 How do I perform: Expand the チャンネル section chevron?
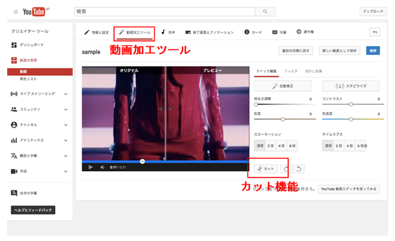(x=66, y=125)
